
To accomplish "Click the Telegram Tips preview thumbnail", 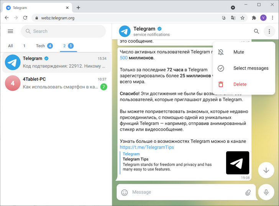I will coord(238,163).
